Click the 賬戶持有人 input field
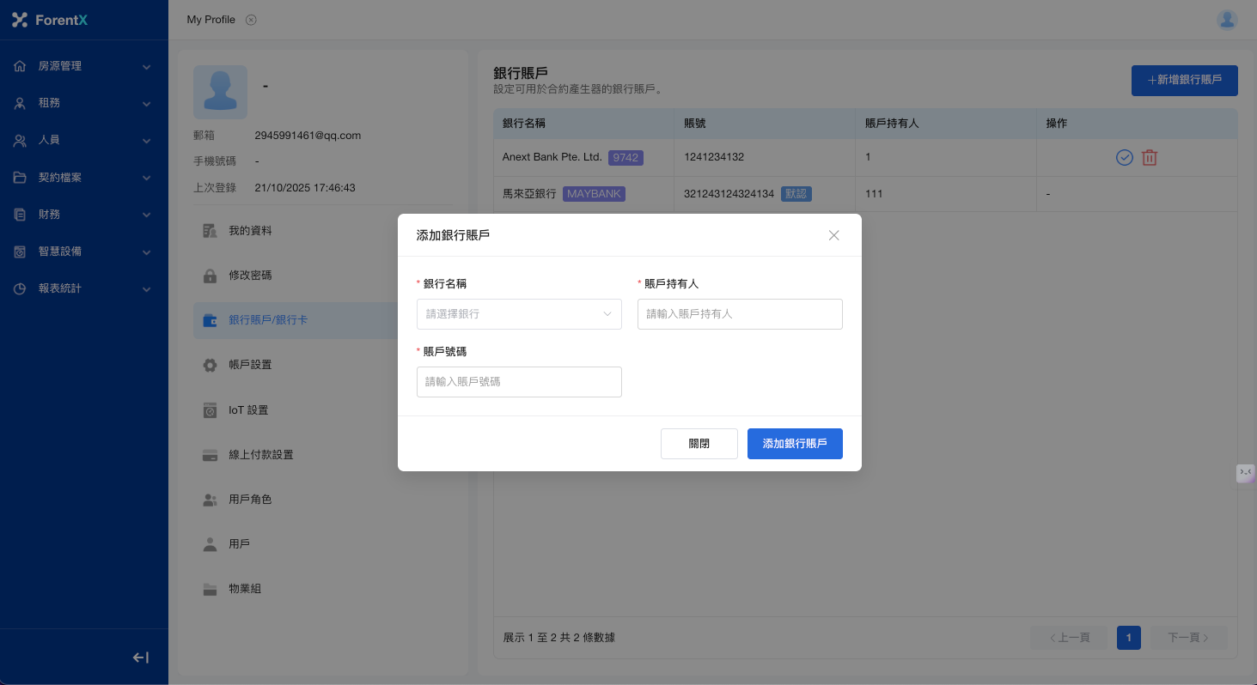1257x685 pixels. pyautogui.click(x=740, y=314)
